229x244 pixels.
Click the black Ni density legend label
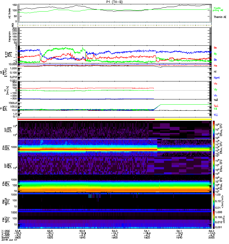pos(215,72)
